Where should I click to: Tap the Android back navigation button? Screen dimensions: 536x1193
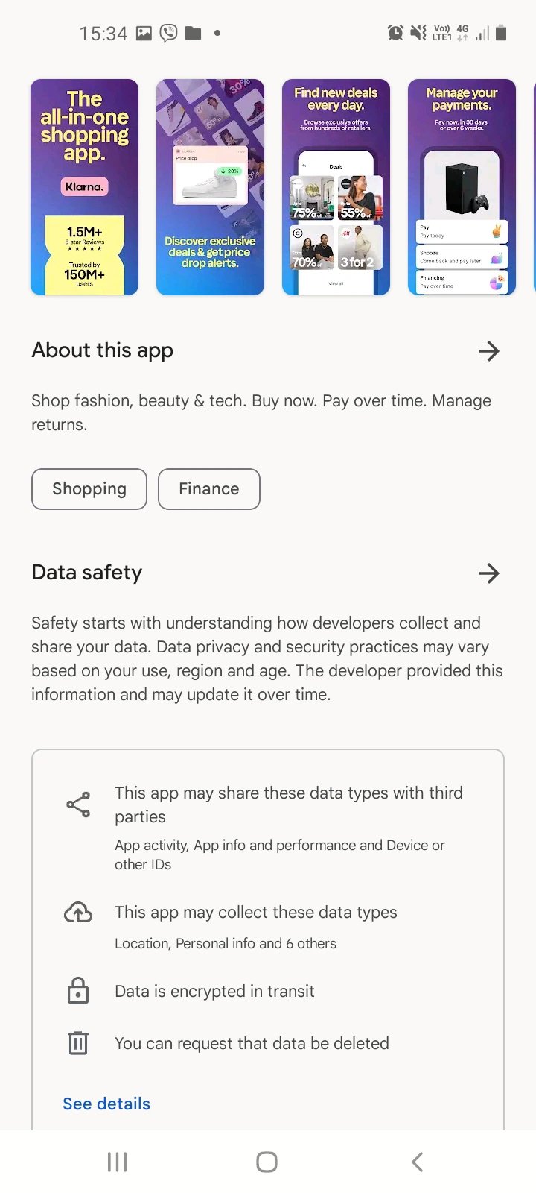coord(417,1162)
